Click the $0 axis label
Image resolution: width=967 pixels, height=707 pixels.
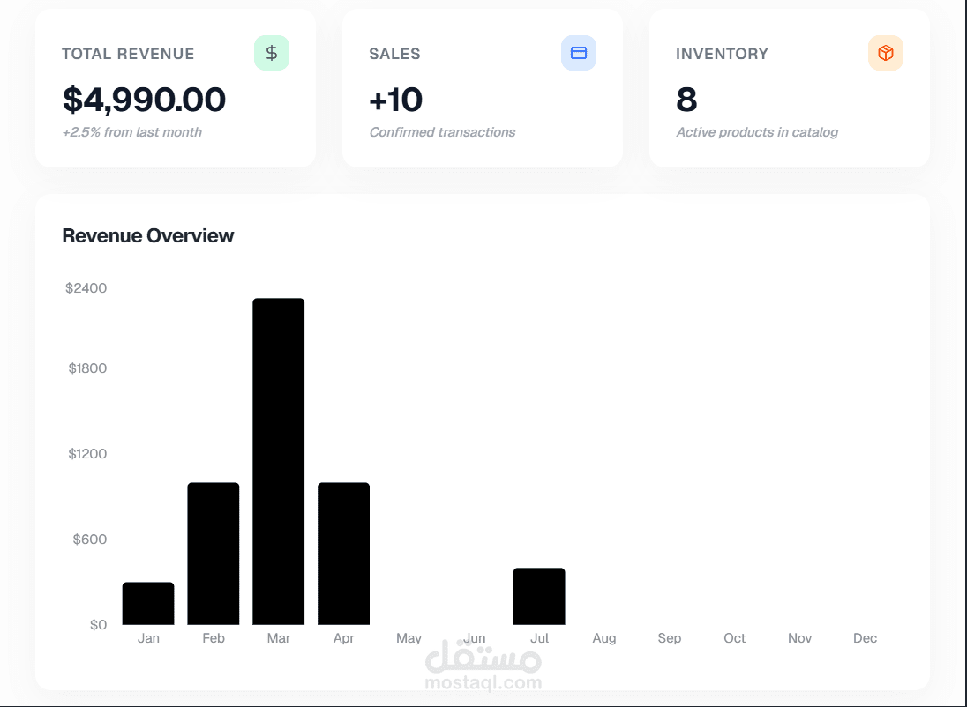[x=99, y=625]
